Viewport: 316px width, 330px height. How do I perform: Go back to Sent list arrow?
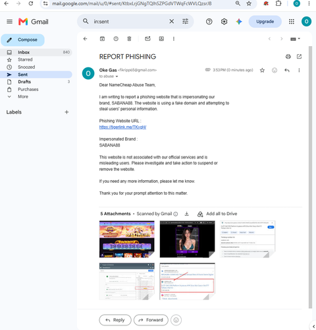pyautogui.click(x=85, y=39)
